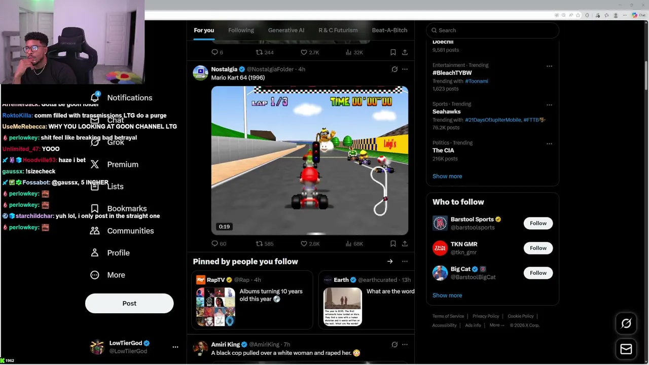649x365 pixels.
Task: Open RapTV pinned albums thumbnail
Action: tap(216, 307)
